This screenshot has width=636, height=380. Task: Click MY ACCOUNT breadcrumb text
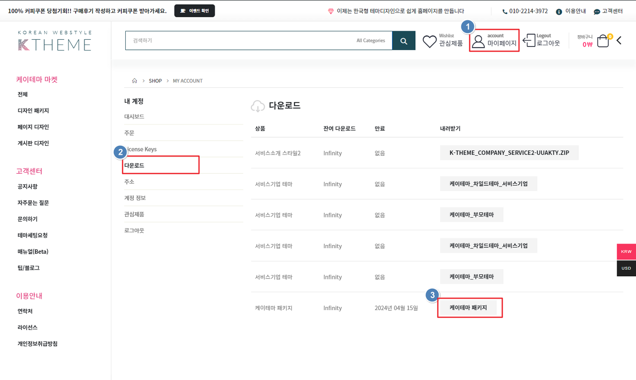[x=188, y=81]
